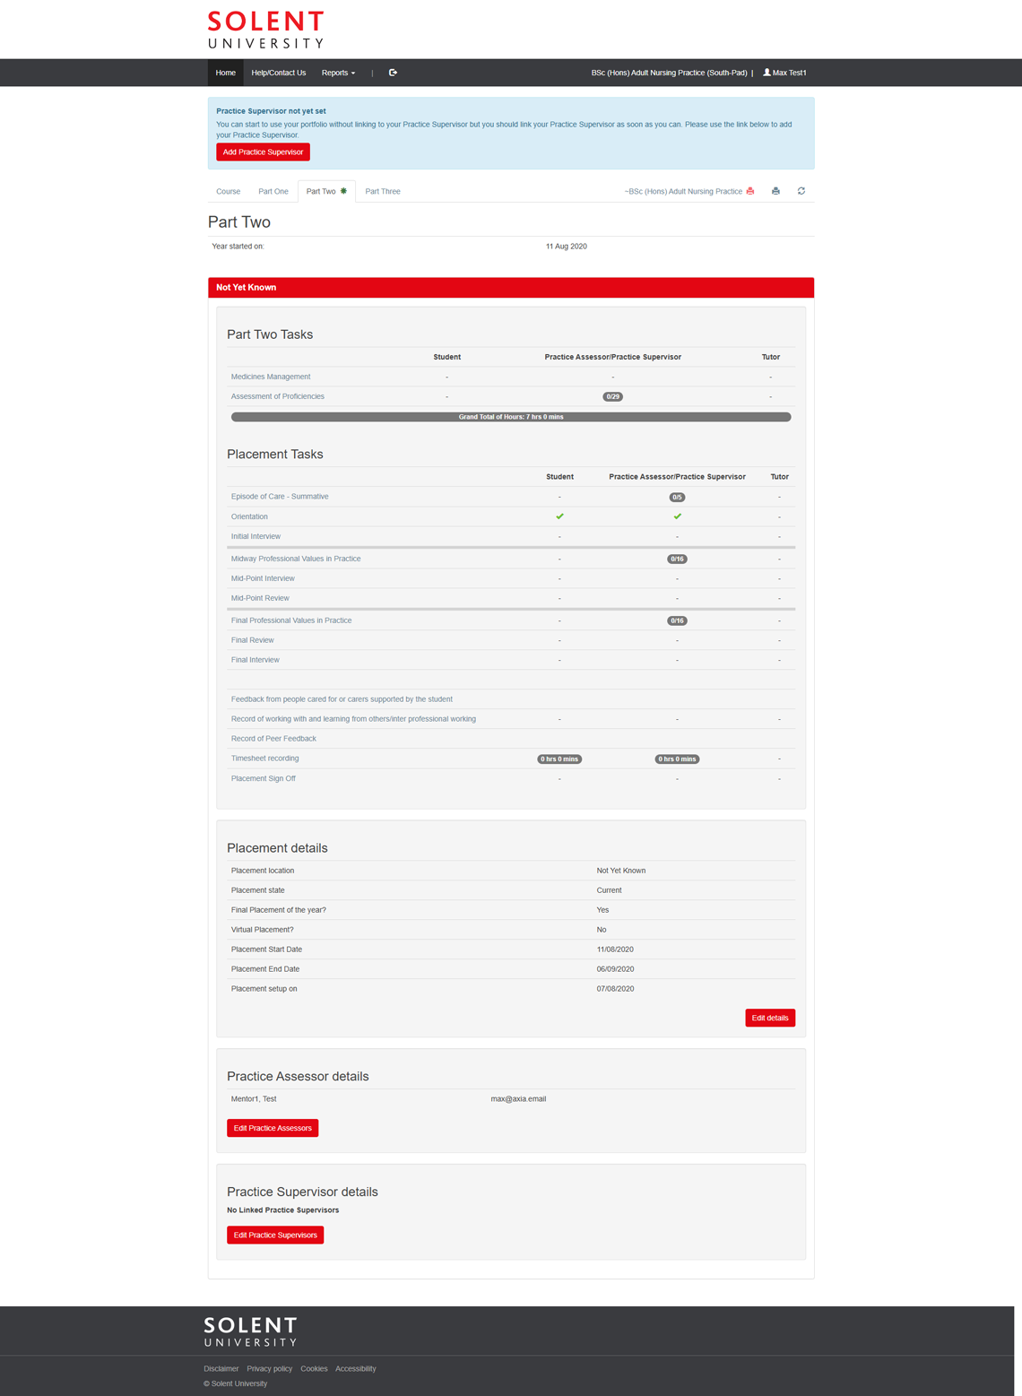Screen dimensions: 1022x1396
Task: Open Record of working with others task
Action: click(353, 719)
